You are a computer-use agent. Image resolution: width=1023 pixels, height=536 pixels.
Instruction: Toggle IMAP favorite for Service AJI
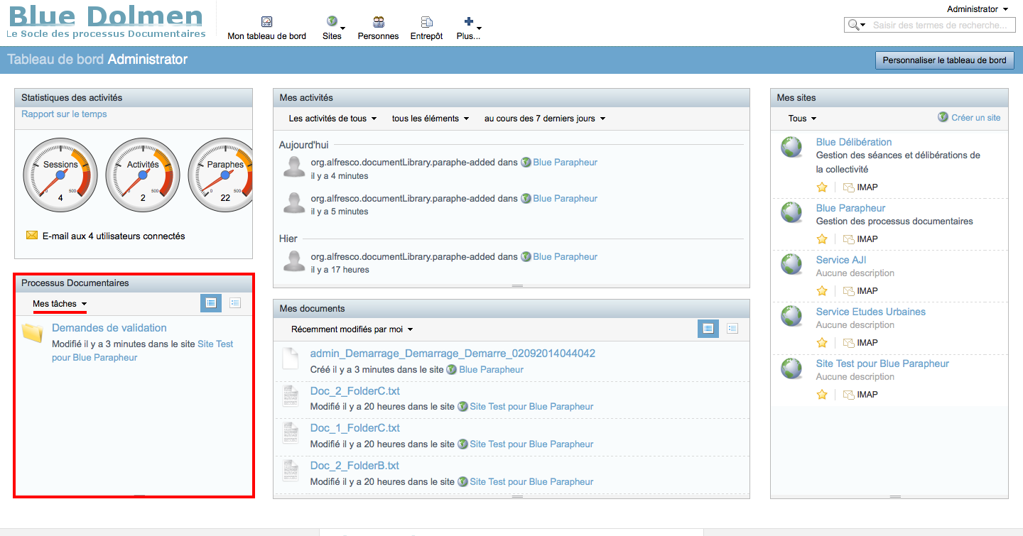(860, 291)
